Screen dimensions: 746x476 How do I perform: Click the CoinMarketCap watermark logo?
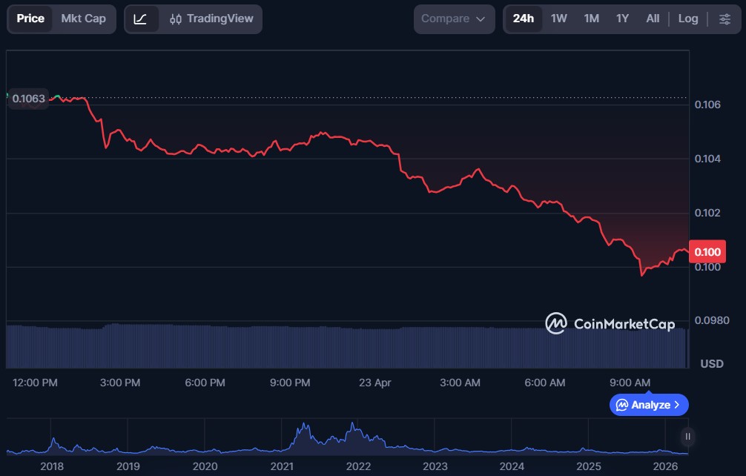click(x=610, y=323)
